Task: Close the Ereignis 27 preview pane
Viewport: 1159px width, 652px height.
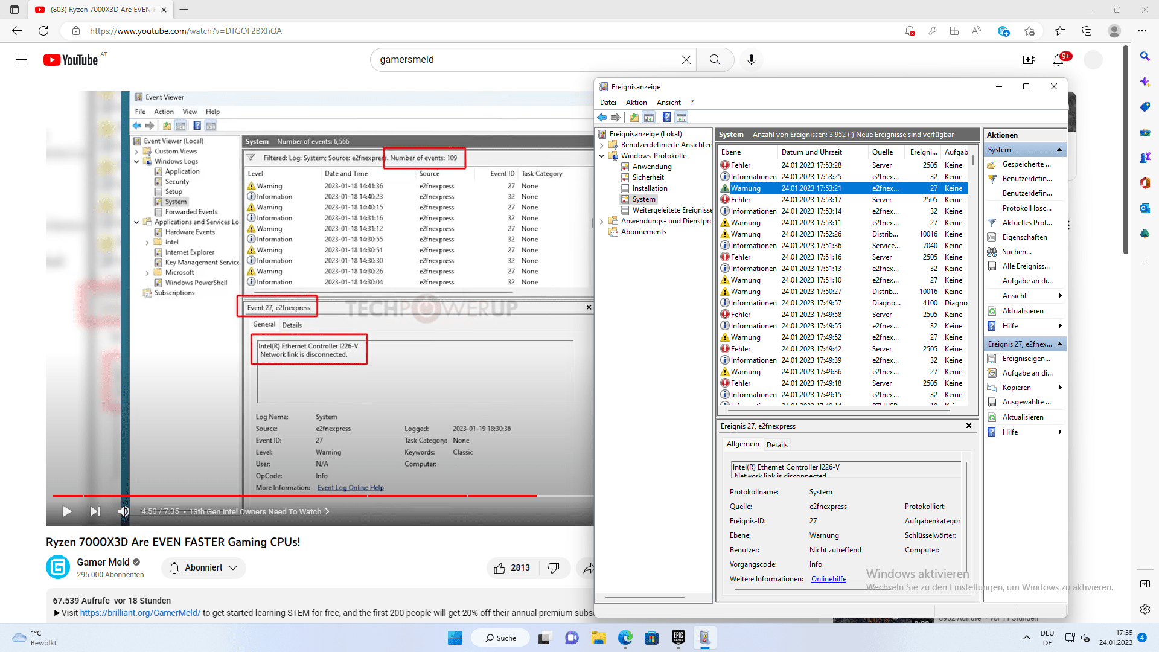Action: (x=969, y=426)
